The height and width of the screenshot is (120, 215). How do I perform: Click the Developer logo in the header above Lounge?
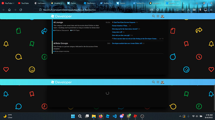[61, 16]
